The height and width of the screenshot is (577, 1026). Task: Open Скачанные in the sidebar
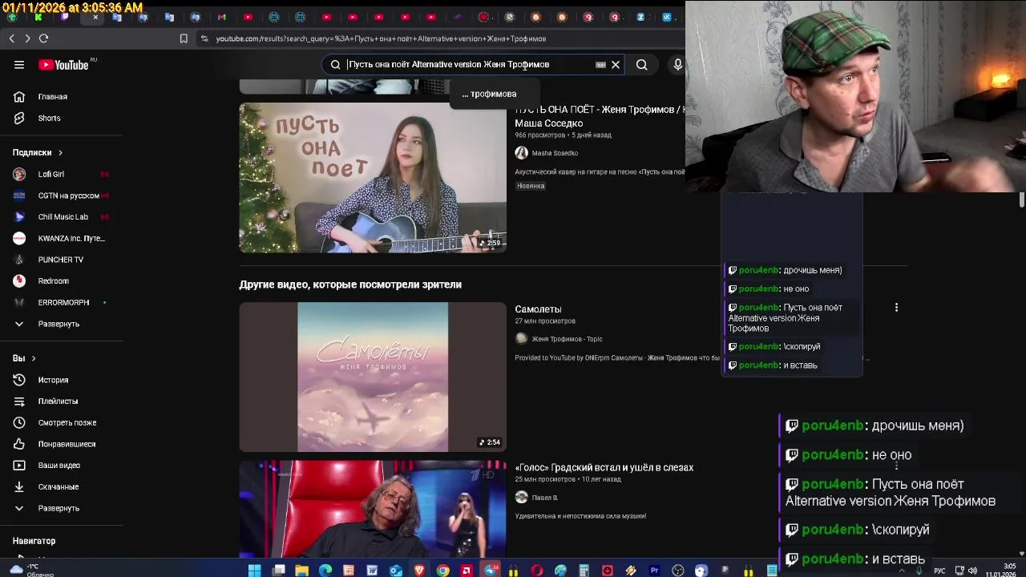(x=62, y=486)
